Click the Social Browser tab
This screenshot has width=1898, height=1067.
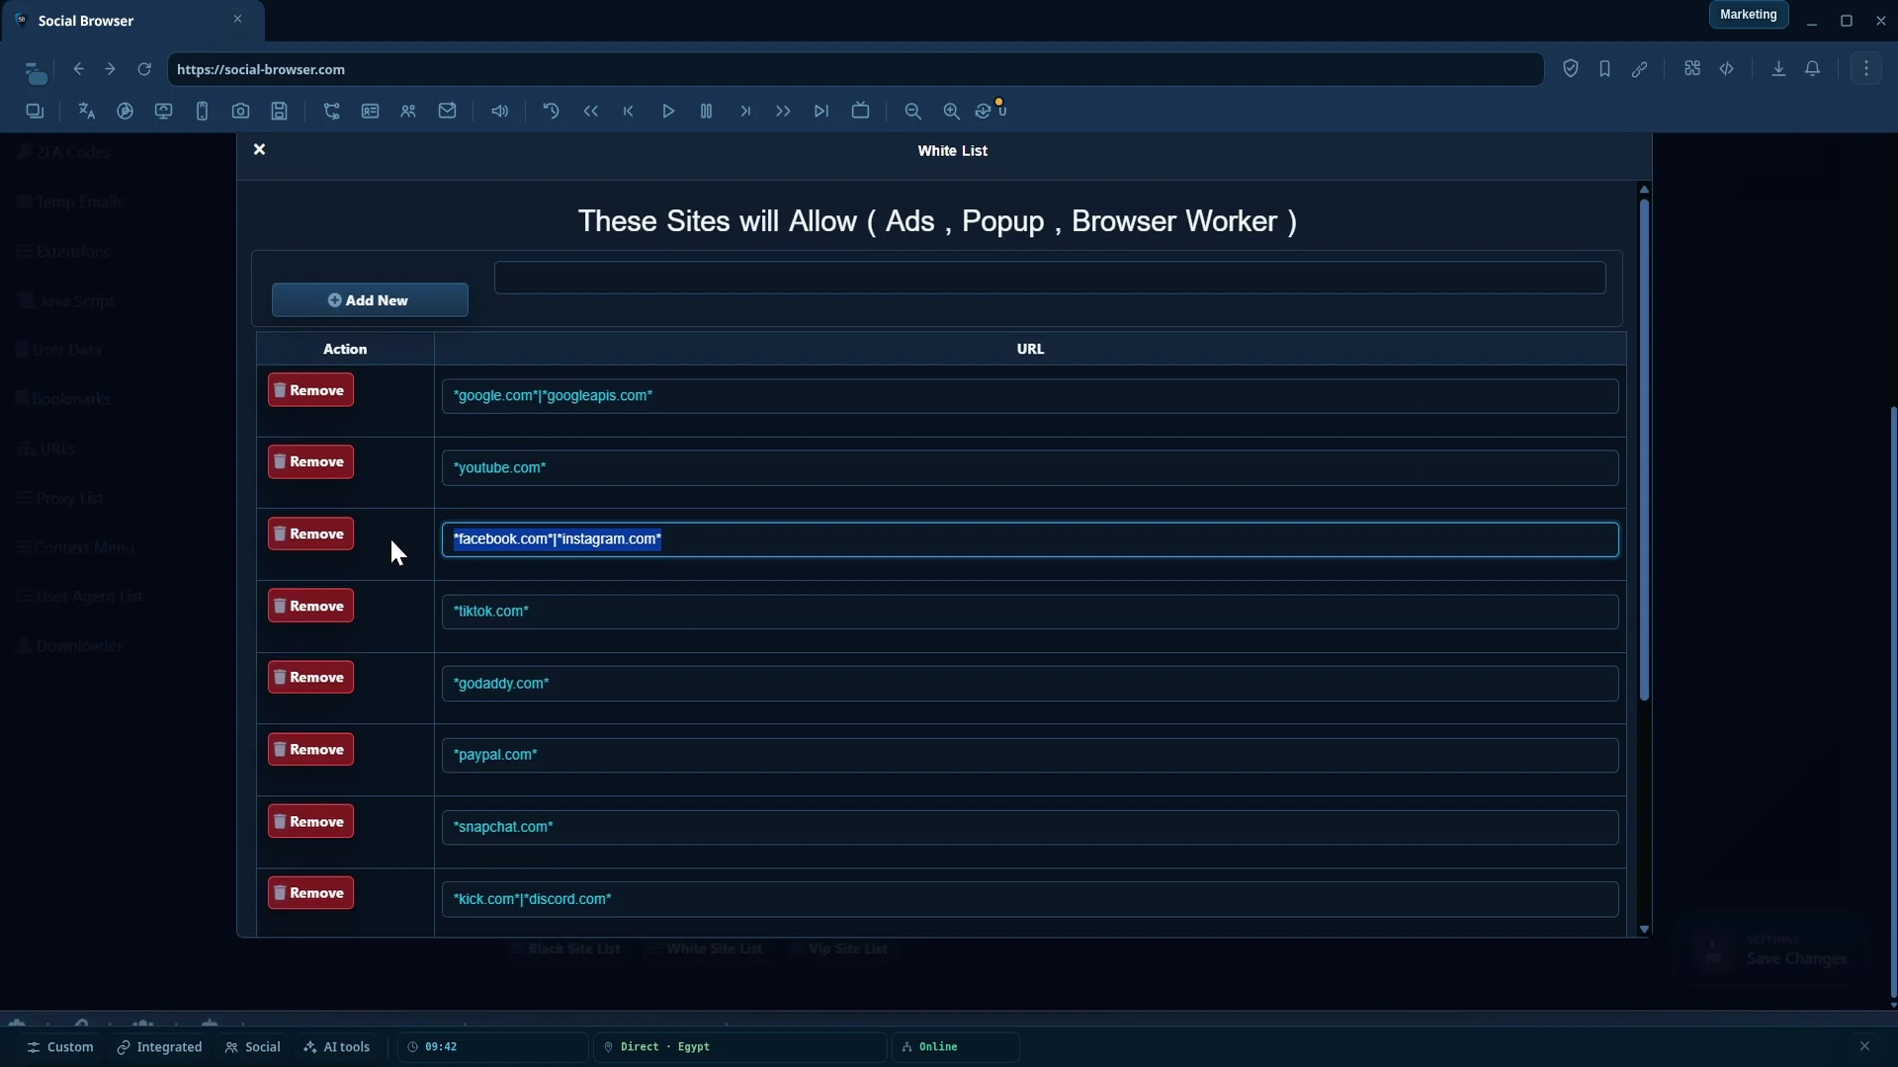[x=131, y=21]
